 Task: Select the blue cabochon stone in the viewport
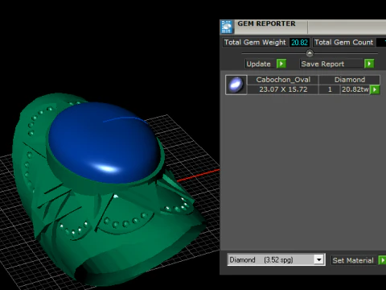[x=103, y=143]
